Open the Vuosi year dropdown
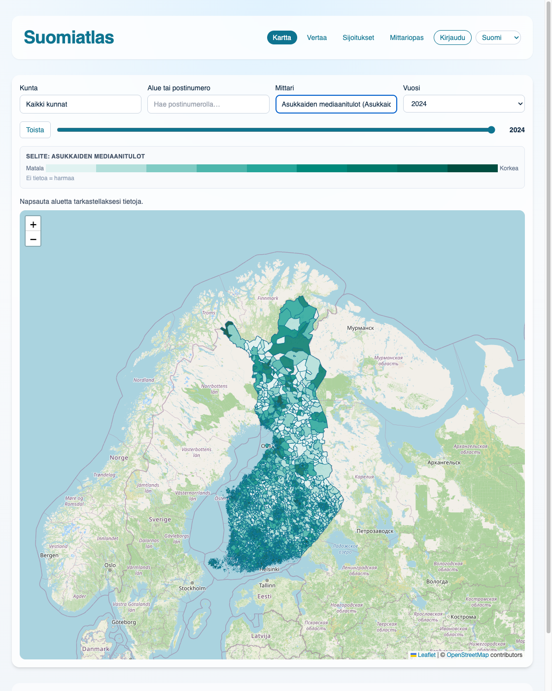Image resolution: width=552 pixels, height=691 pixels. (464, 104)
